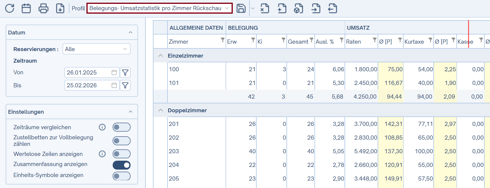Toggle Wertelose Zeilen anzeigen switch
Screen dimensions: 490x188
[x=122, y=154]
